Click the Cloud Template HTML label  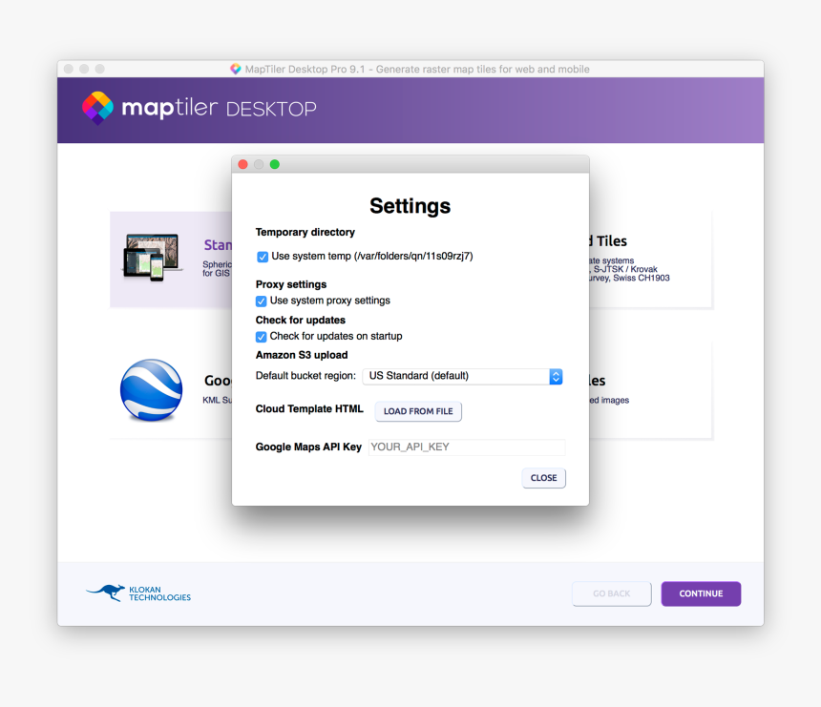click(x=309, y=408)
